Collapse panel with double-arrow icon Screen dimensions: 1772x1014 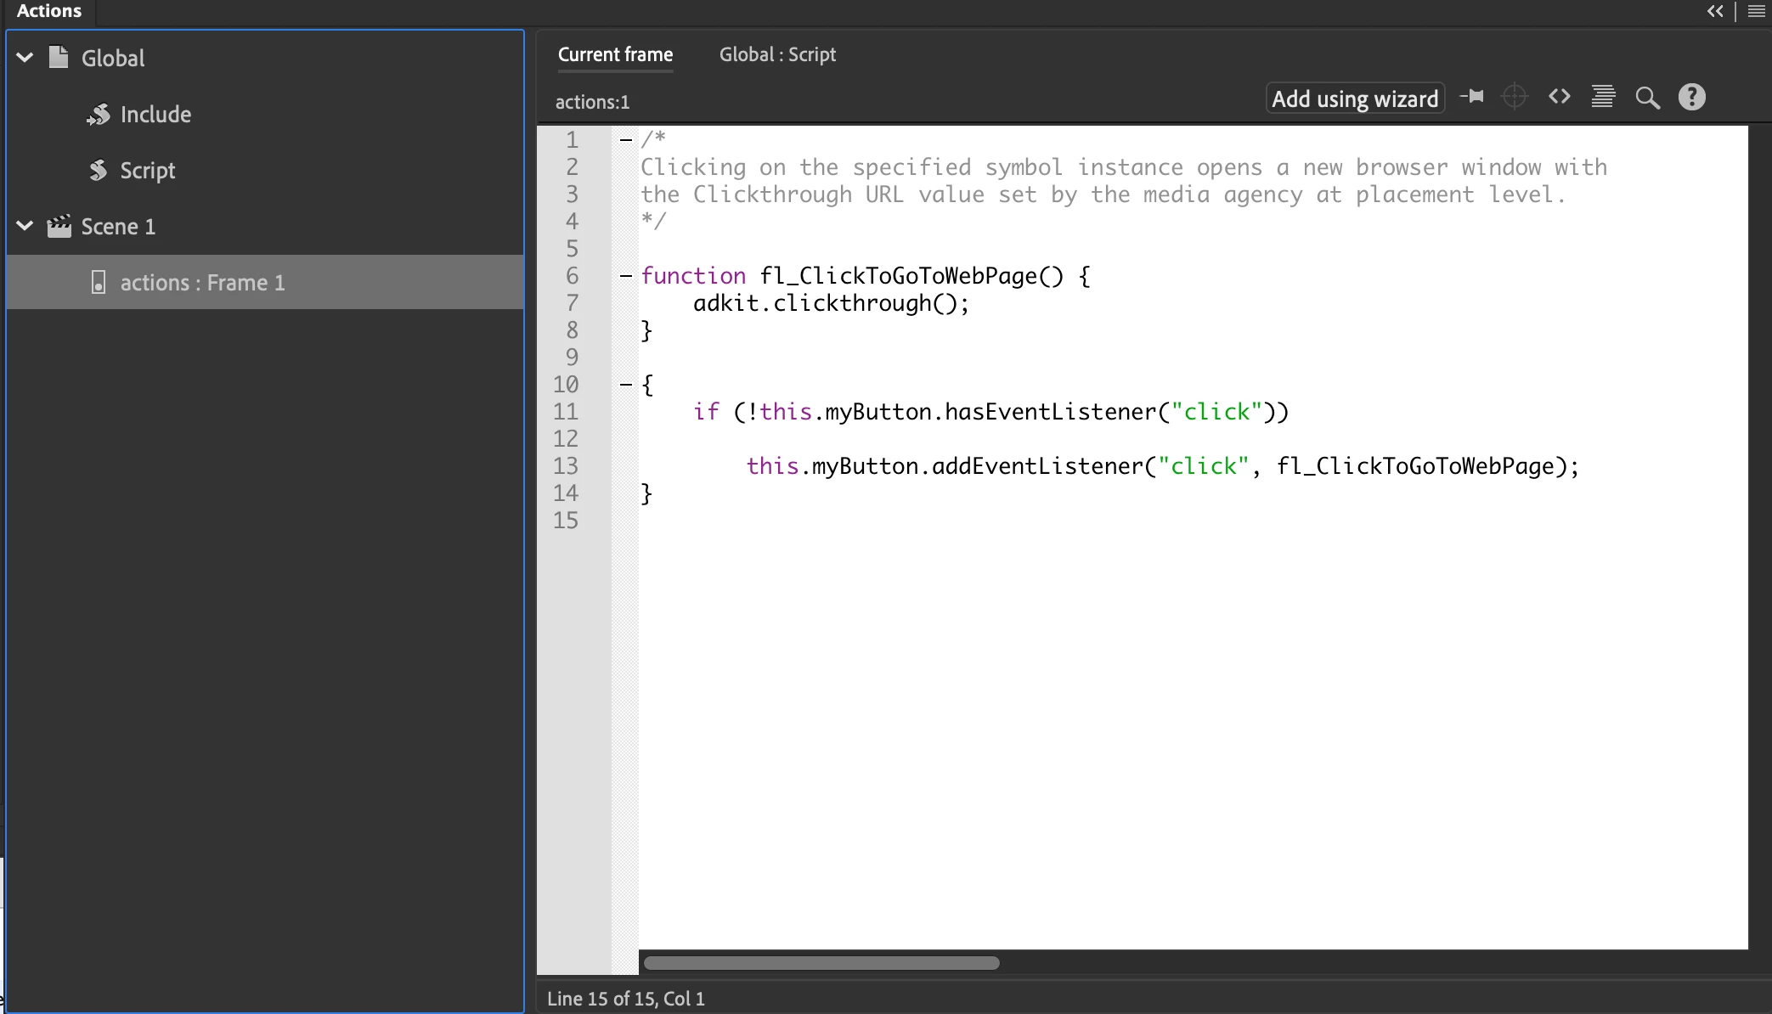click(x=1715, y=12)
